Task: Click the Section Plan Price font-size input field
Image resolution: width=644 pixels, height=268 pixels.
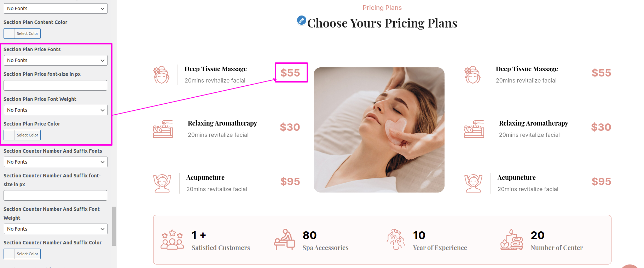Action: coord(55,85)
